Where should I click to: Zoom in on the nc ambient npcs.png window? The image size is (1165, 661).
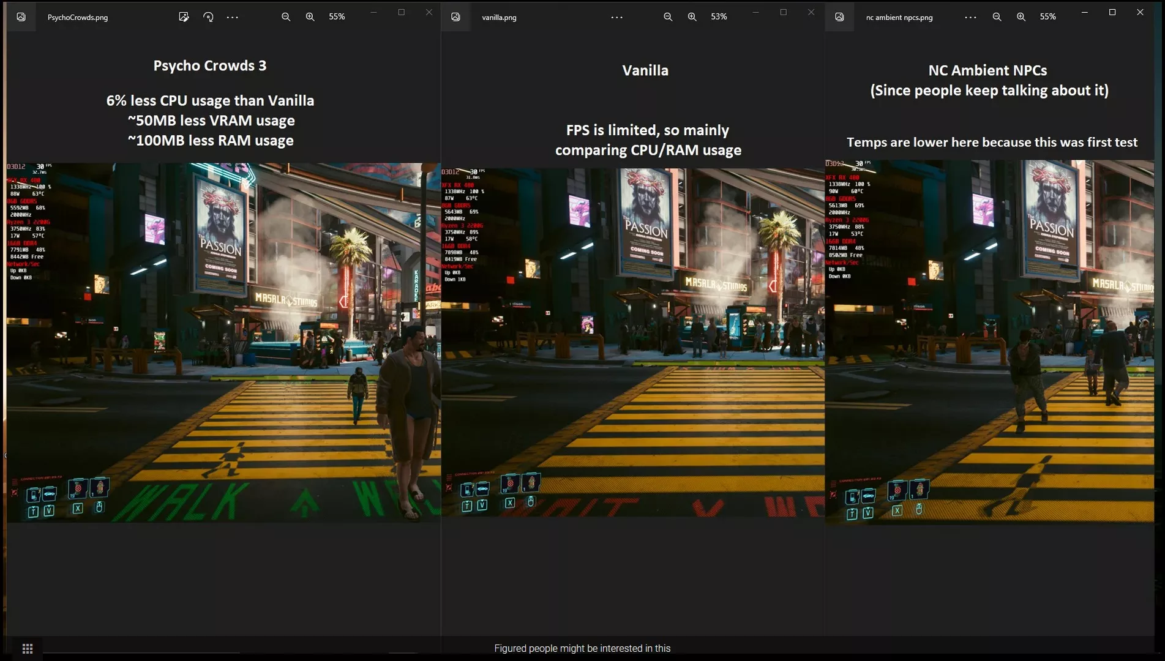[x=1021, y=17]
